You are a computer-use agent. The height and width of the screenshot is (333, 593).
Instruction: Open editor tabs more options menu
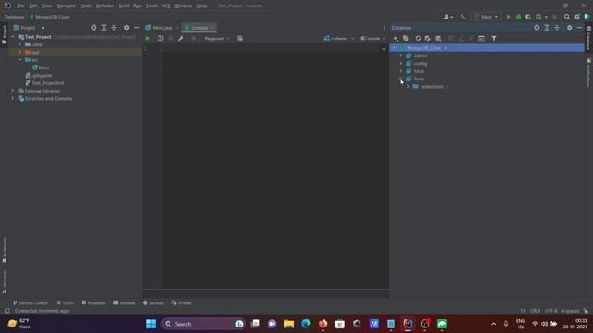coord(385,28)
